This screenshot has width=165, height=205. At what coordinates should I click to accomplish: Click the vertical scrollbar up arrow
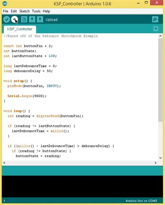point(161,36)
